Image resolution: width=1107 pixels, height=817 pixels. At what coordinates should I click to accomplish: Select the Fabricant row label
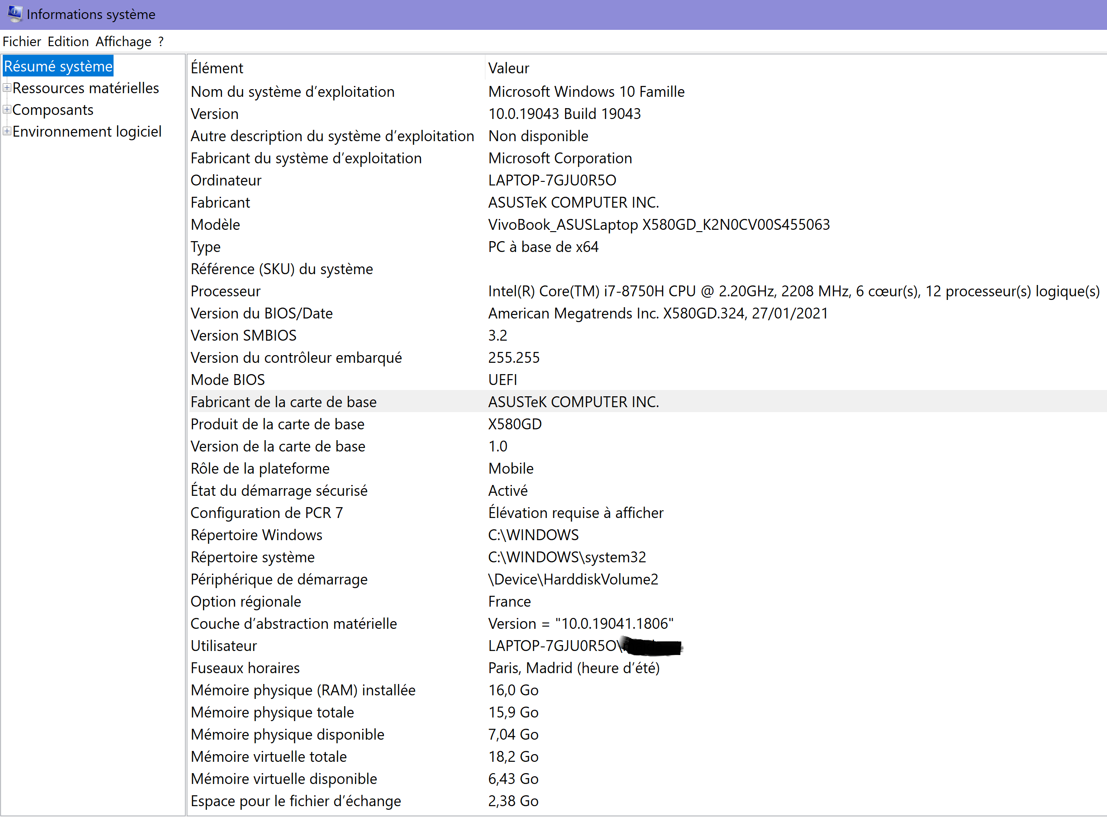[220, 203]
